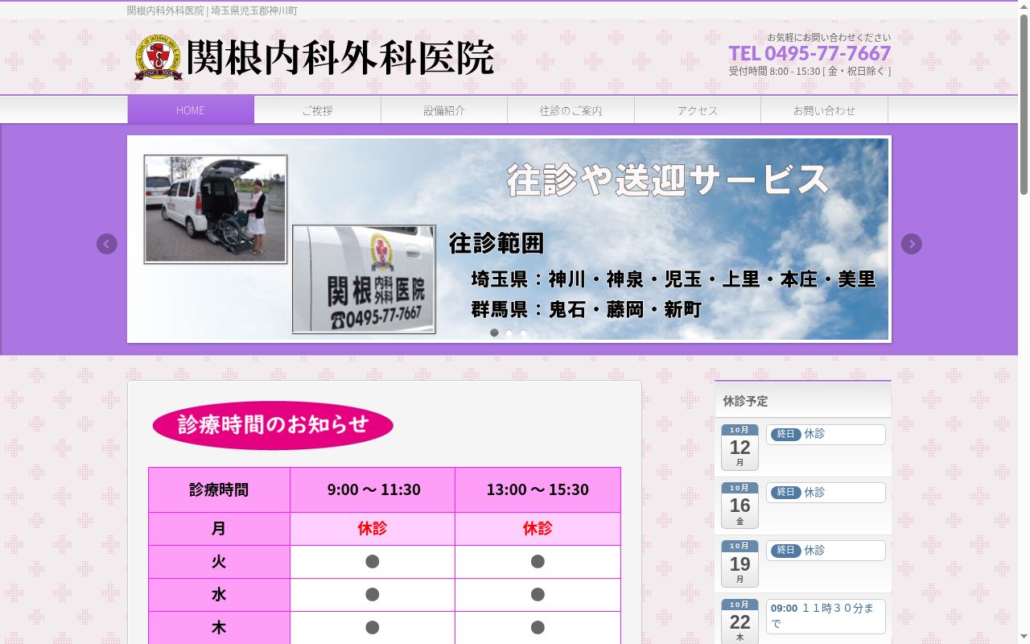The image size is (1030, 644).
Task: Click the 月 row header cell
Action: 219,529
